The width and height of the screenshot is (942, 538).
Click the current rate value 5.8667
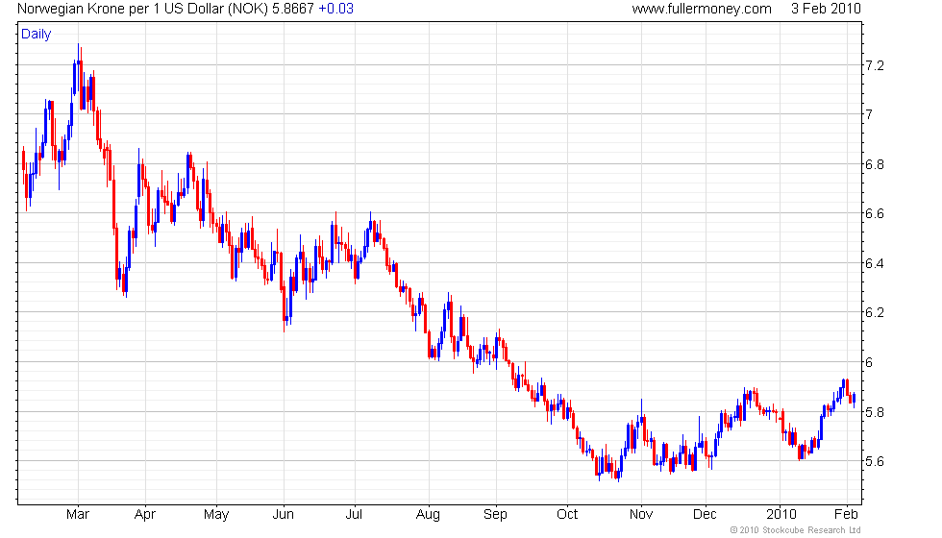(x=292, y=9)
